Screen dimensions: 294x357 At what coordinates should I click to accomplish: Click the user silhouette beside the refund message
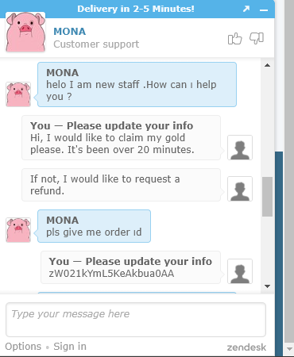240,189
